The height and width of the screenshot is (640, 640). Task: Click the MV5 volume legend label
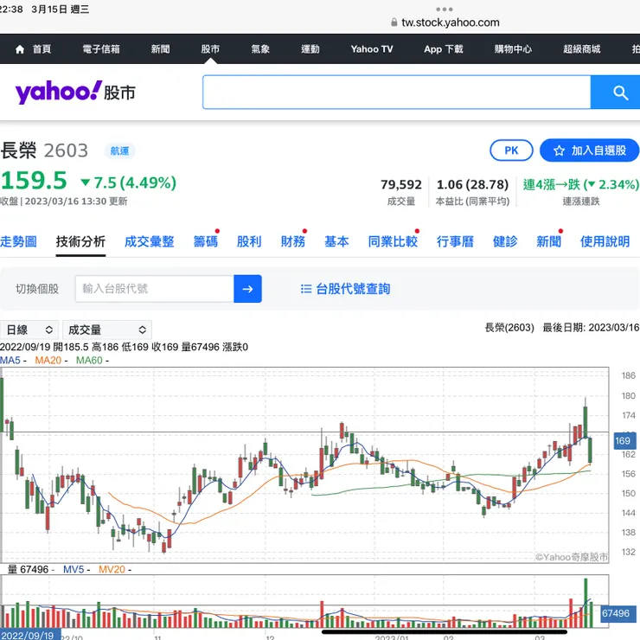74,569
